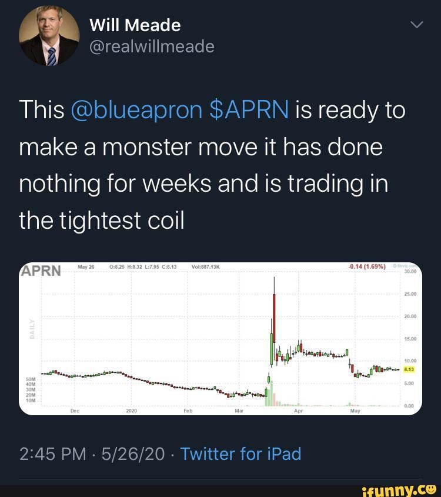Click the Apr label on date axis
441x497 pixels.
tap(297, 411)
